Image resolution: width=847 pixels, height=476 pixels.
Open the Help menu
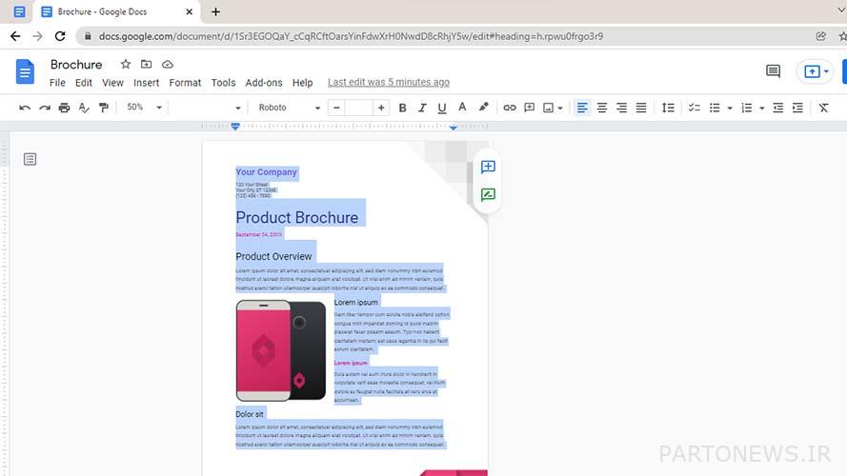point(303,83)
